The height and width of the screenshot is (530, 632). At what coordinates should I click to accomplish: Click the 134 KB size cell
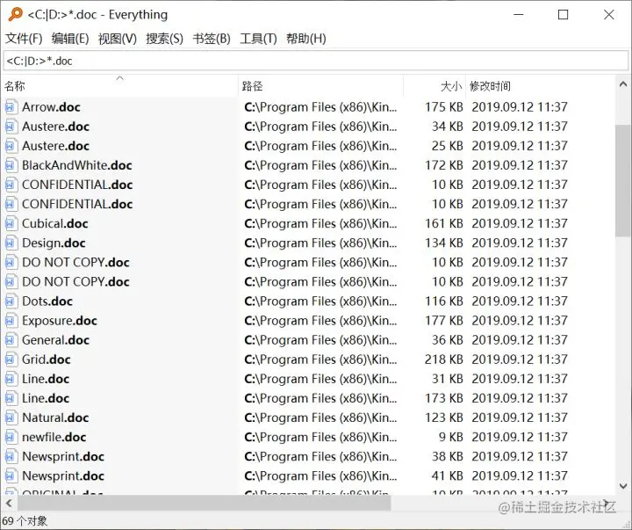(444, 243)
